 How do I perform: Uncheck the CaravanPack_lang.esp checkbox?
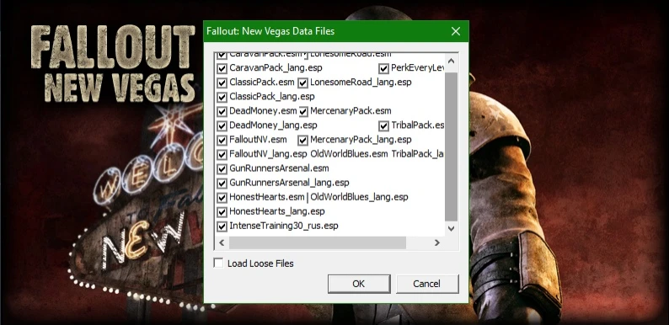tap(222, 68)
